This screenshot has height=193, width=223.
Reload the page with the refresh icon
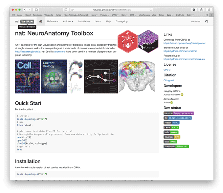tap(151, 10)
